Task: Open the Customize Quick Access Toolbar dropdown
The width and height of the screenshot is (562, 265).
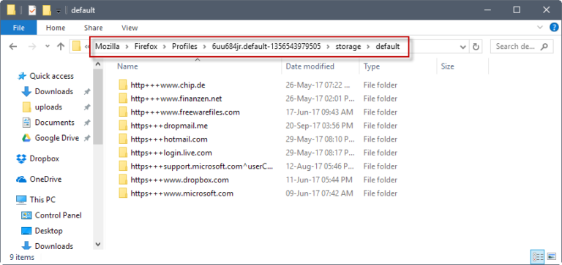Action: pyautogui.click(x=59, y=11)
